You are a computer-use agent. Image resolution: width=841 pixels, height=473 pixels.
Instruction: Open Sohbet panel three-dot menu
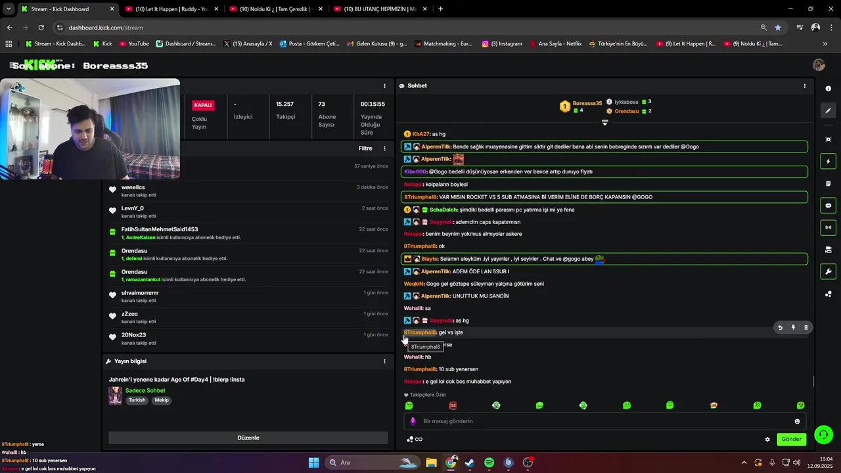(x=804, y=86)
